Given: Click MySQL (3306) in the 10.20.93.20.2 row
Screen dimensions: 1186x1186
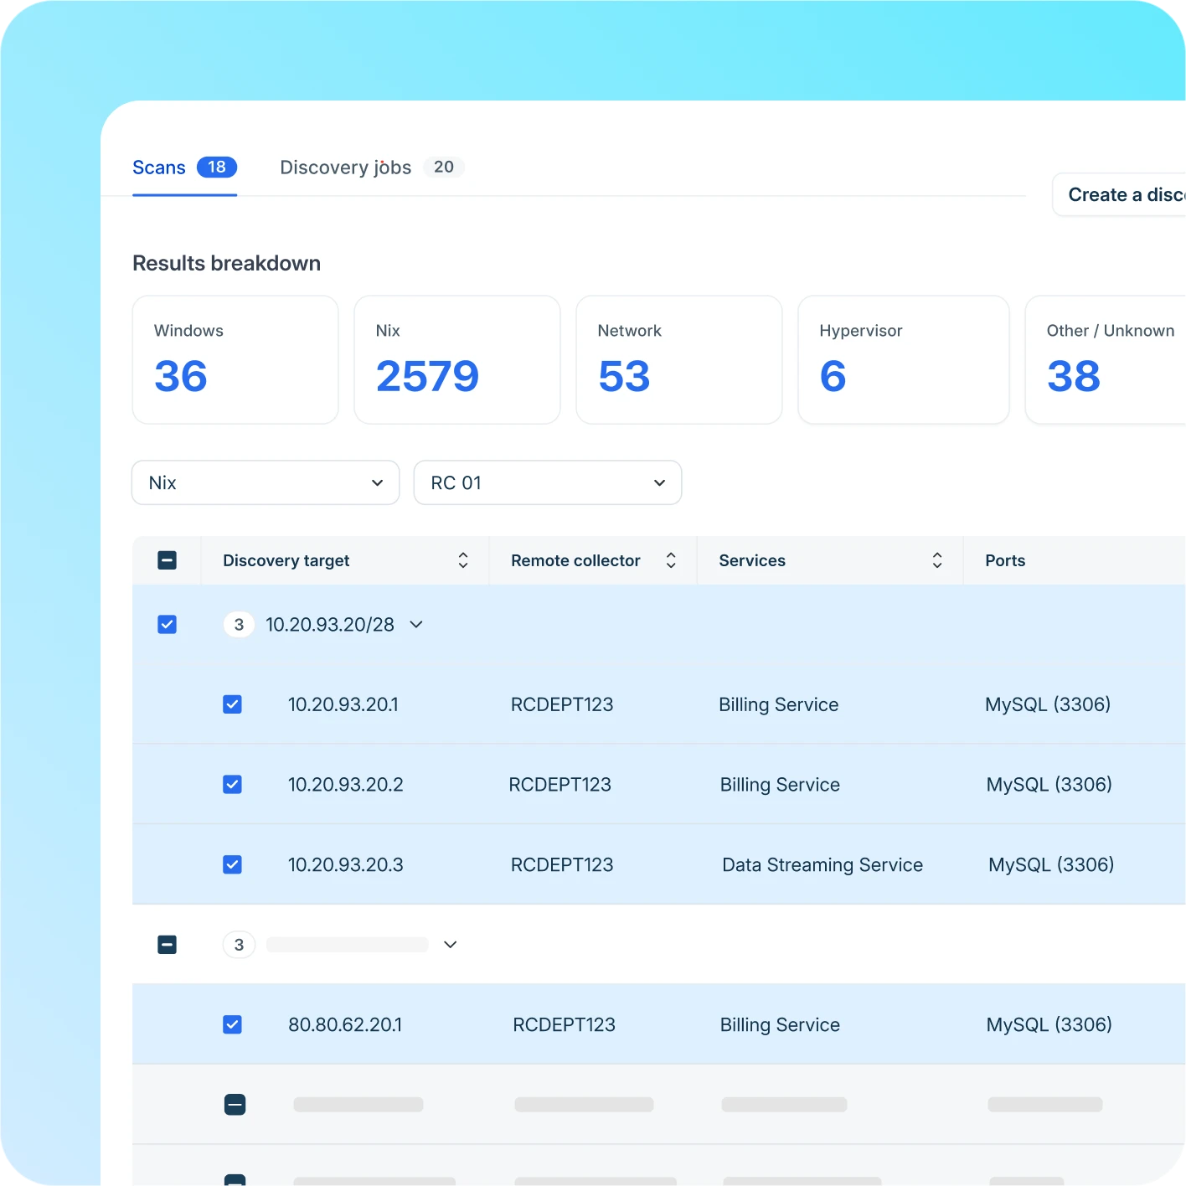Looking at the screenshot, I should 1049,785.
